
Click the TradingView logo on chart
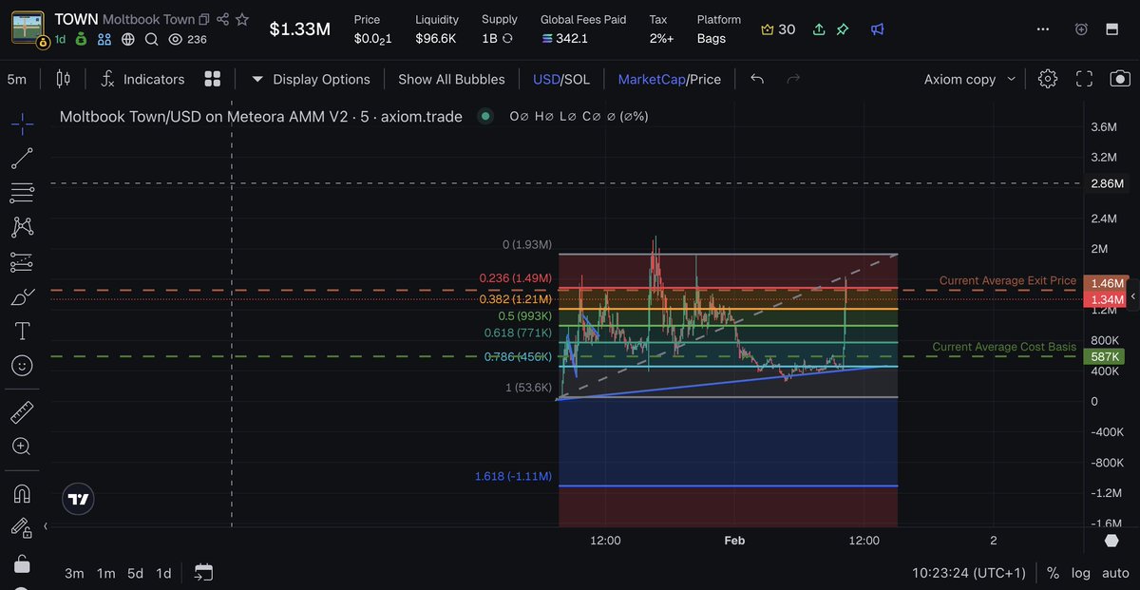[x=79, y=499]
